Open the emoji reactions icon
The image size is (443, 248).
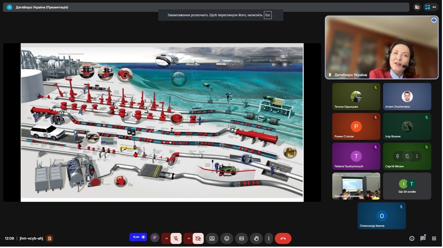[x=227, y=239]
